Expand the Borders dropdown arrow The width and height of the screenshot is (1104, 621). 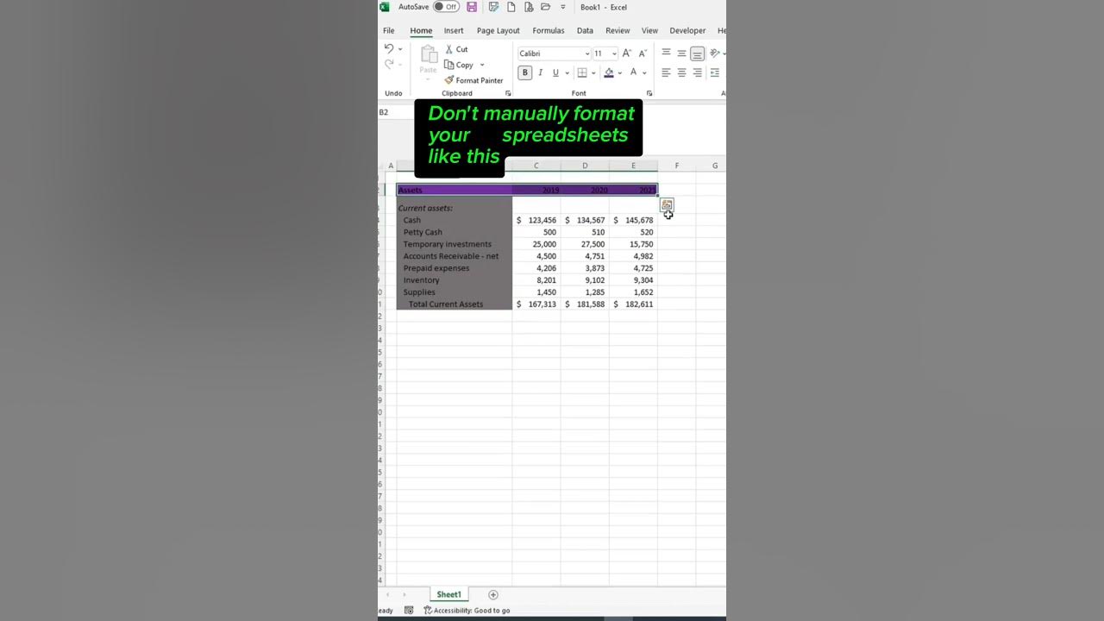[x=593, y=72]
